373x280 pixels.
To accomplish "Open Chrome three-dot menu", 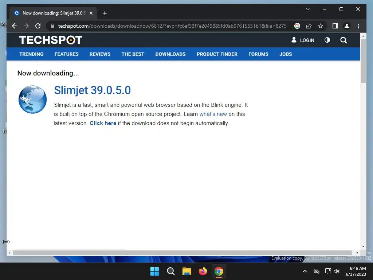I will (x=358, y=26).
